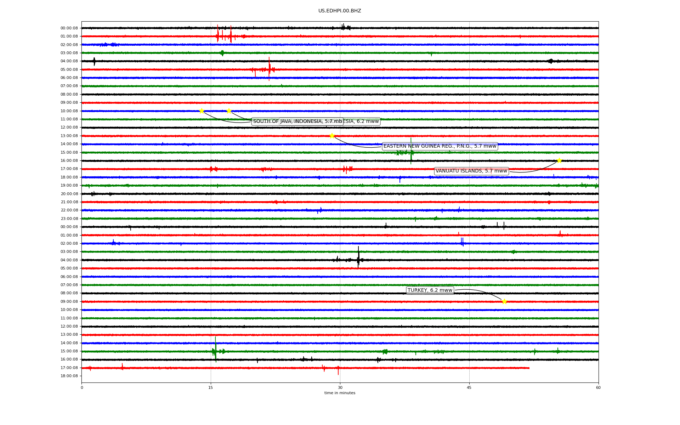Image resolution: width=680 pixels, height=425 pixels.
Task: Select the VANUATU ISLANDS, 5.7 mww annotation
Action: 471,171
